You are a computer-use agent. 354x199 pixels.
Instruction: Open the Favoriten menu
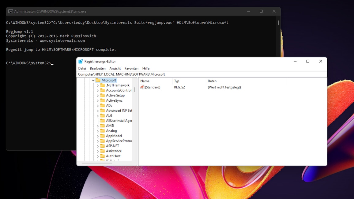[131, 68]
